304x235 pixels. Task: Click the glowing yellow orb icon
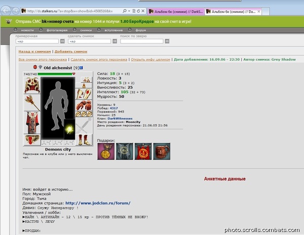[x=69, y=129]
